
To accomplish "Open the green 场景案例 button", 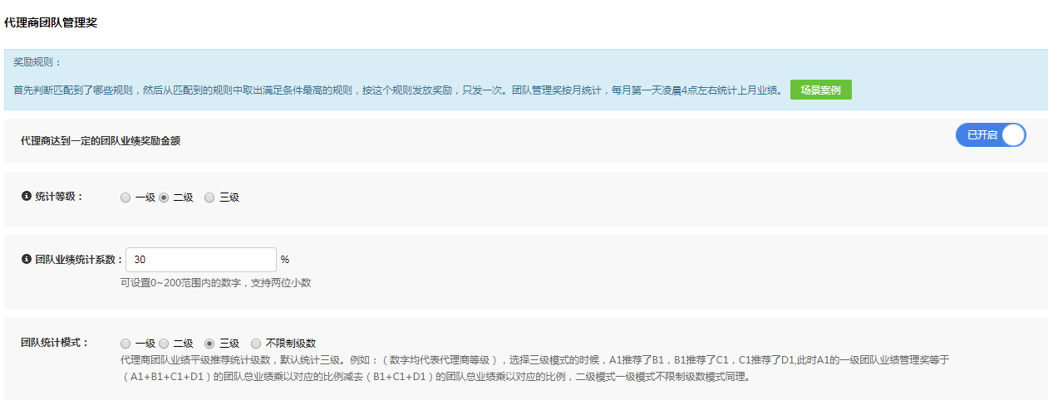I will pyautogui.click(x=820, y=90).
